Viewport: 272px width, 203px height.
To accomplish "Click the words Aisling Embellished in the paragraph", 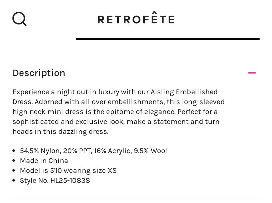I will tap(184, 92).
